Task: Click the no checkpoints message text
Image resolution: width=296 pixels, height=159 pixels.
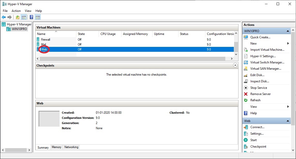Action: [x=136, y=75]
